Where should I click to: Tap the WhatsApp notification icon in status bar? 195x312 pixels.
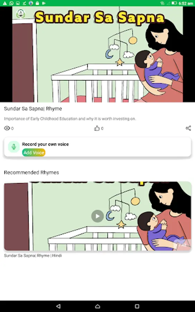click(11, 3)
